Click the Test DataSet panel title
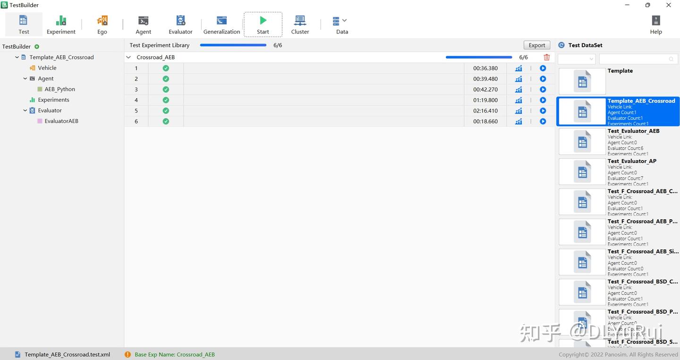The width and height of the screenshot is (680, 360). pos(586,45)
